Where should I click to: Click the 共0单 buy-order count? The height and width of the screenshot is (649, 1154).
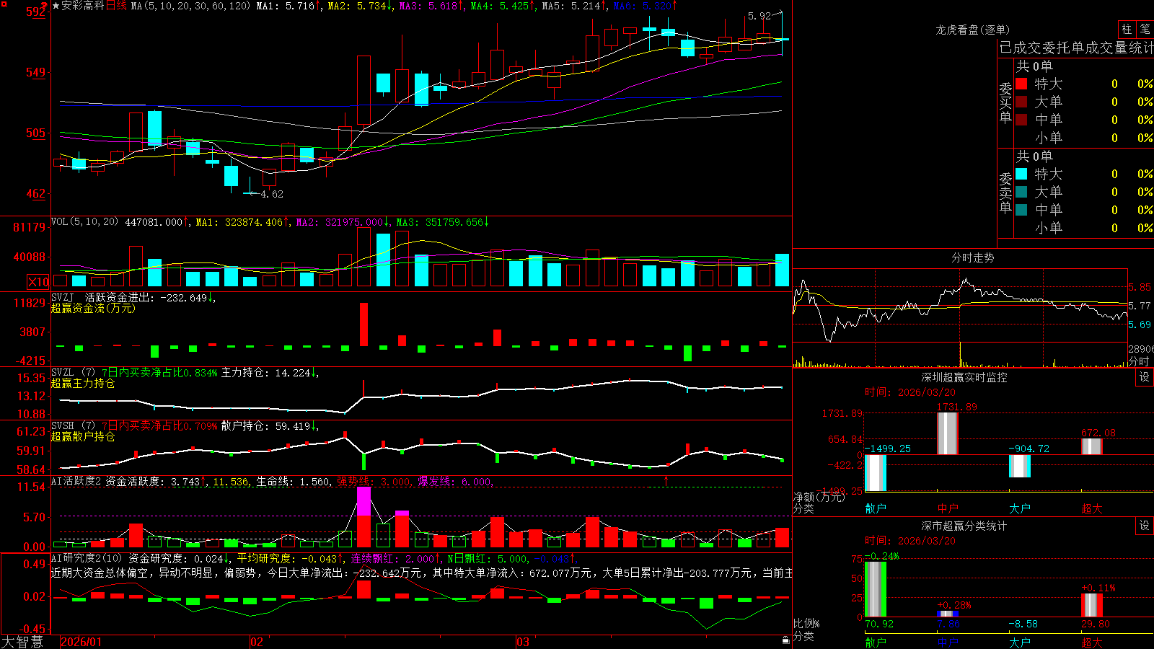click(x=1034, y=66)
